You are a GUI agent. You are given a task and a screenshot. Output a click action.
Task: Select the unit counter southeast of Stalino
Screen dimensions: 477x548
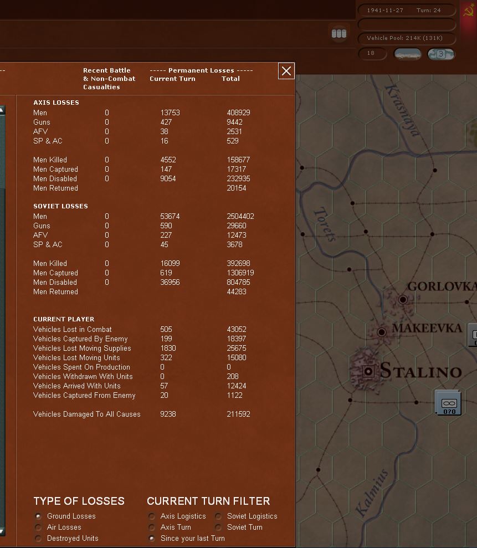pyautogui.click(x=448, y=402)
